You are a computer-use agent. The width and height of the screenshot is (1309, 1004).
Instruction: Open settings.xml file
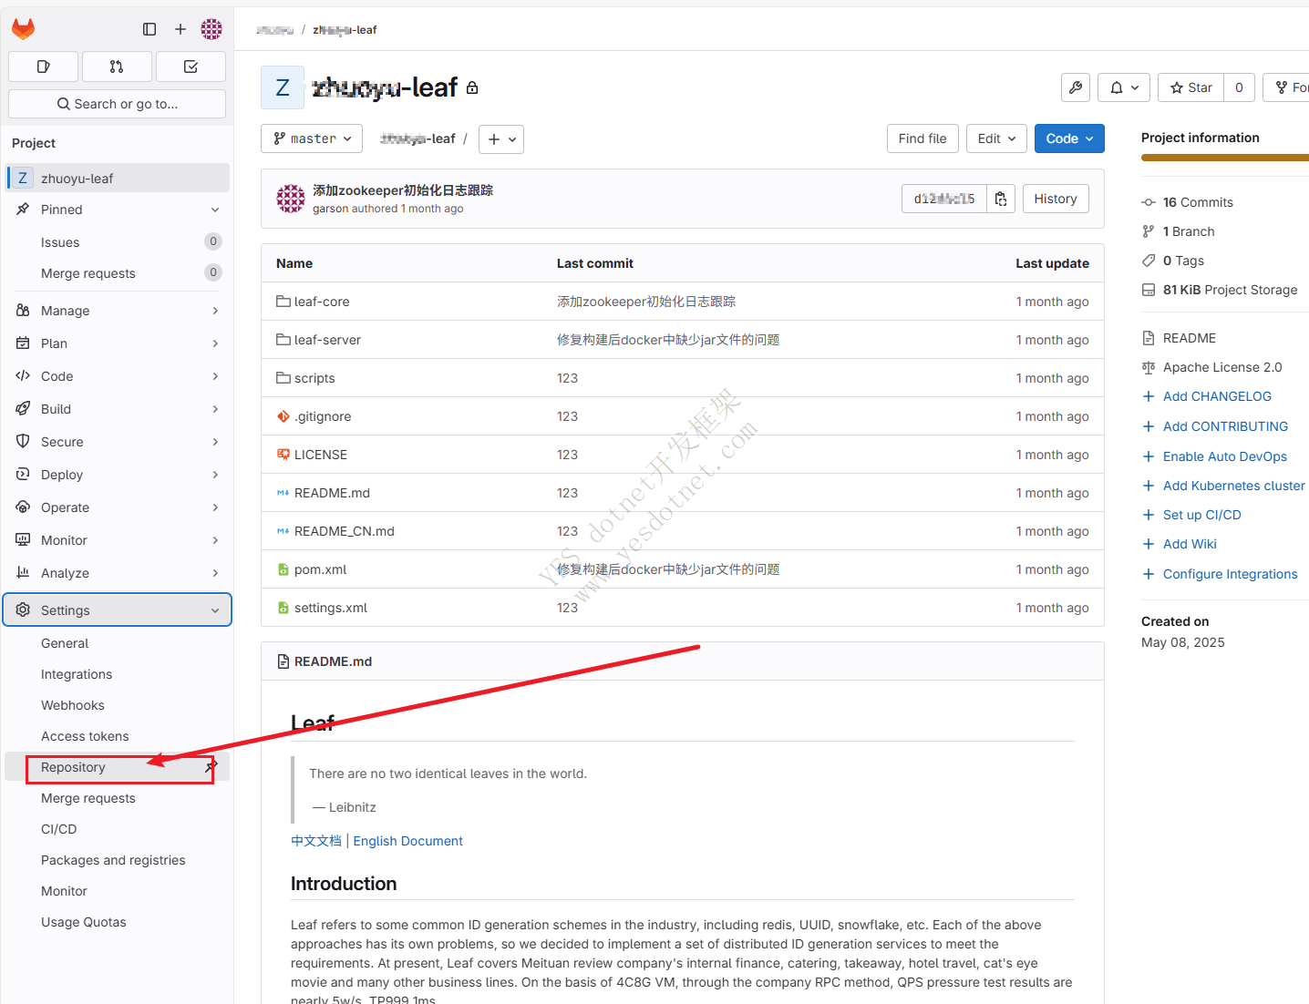pos(331,608)
